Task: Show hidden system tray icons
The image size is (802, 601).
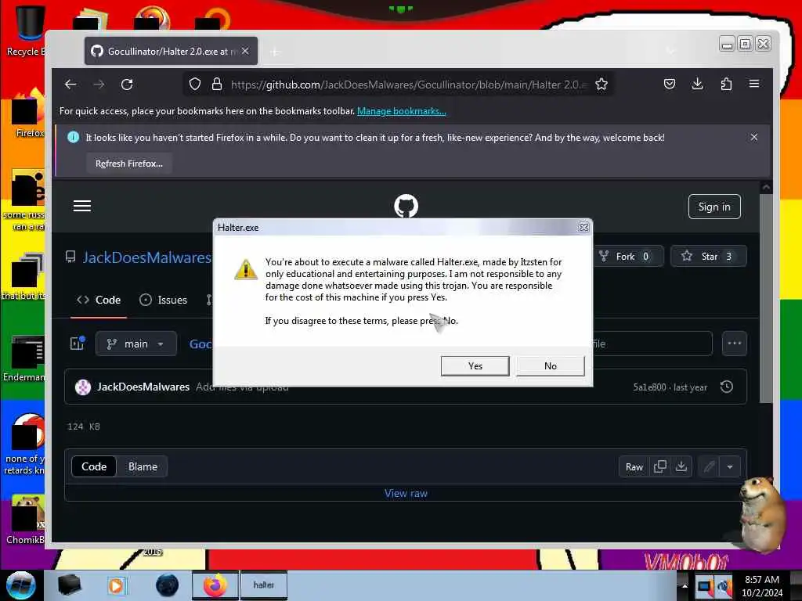Action: [x=685, y=585]
